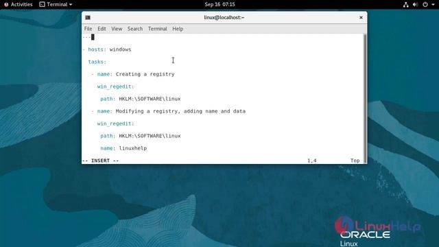Open the Edit menu
Image resolution: width=439 pixels, height=247 pixels.
[x=102, y=29]
